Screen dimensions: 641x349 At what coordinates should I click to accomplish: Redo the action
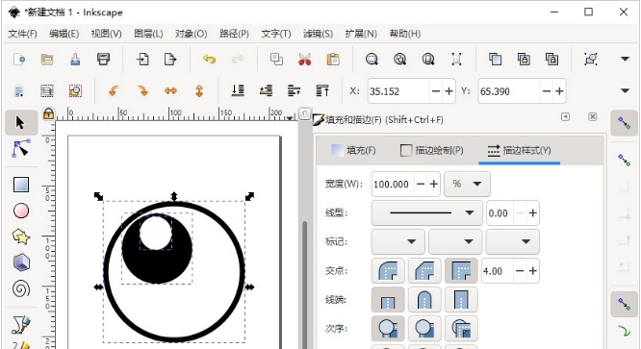tap(238, 60)
